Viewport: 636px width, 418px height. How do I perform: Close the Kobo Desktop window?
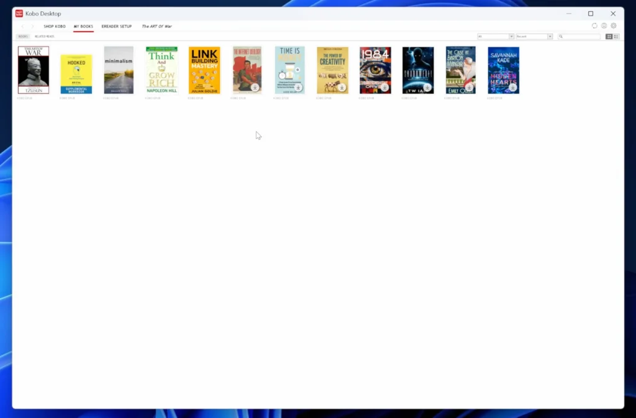[613, 14]
